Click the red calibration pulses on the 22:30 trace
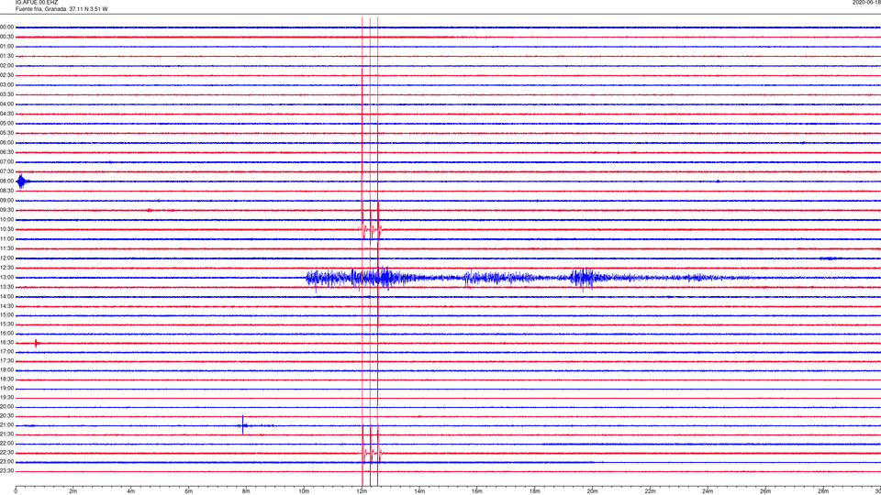The height and width of the screenshot is (495, 881). (370, 452)
